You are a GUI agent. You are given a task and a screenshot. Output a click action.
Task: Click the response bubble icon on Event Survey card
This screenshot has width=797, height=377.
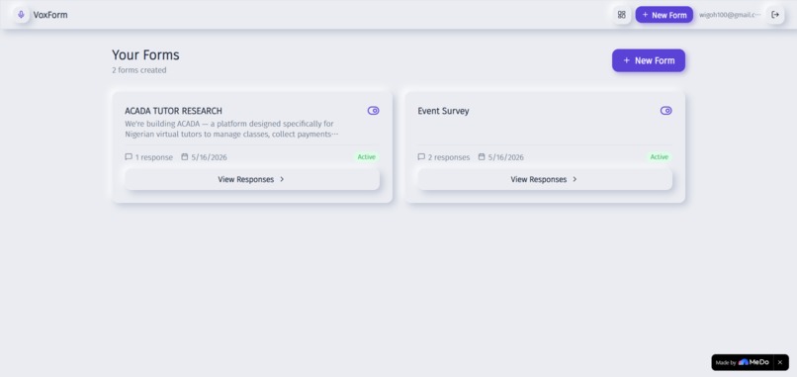click(421, 156)
